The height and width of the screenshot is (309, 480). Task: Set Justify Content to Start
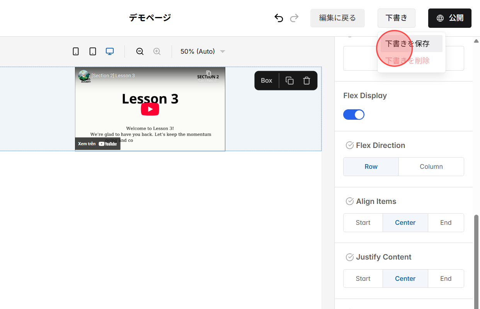point(363,278)
